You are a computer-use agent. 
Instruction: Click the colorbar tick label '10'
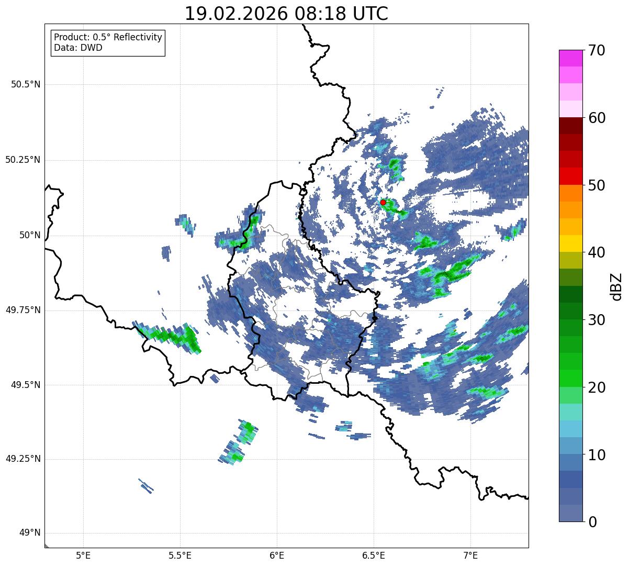pyautogui.click(x=597, y=454)
